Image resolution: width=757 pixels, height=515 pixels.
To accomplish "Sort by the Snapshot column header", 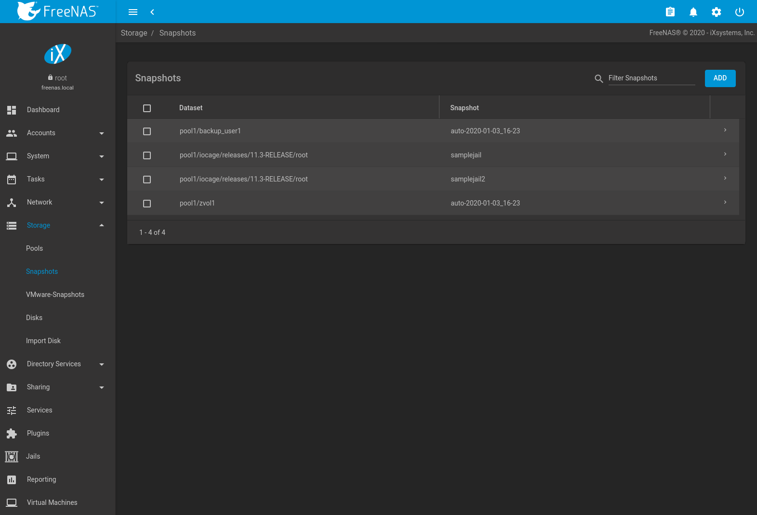I will click(465, 108).
